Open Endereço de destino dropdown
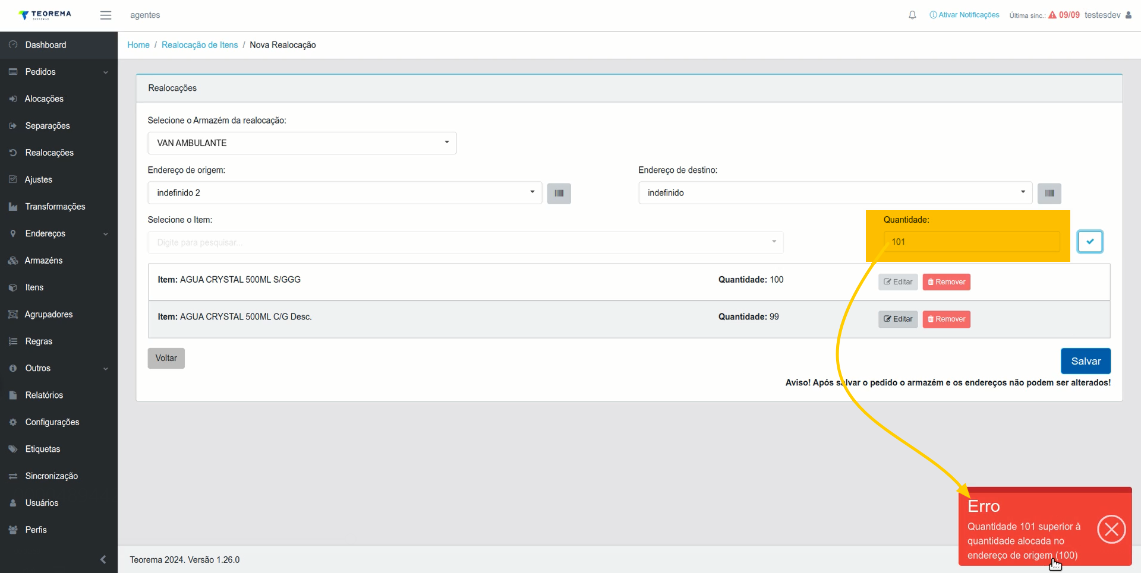Viewport: 1141px width, 573px height. (x=835, y=193)
